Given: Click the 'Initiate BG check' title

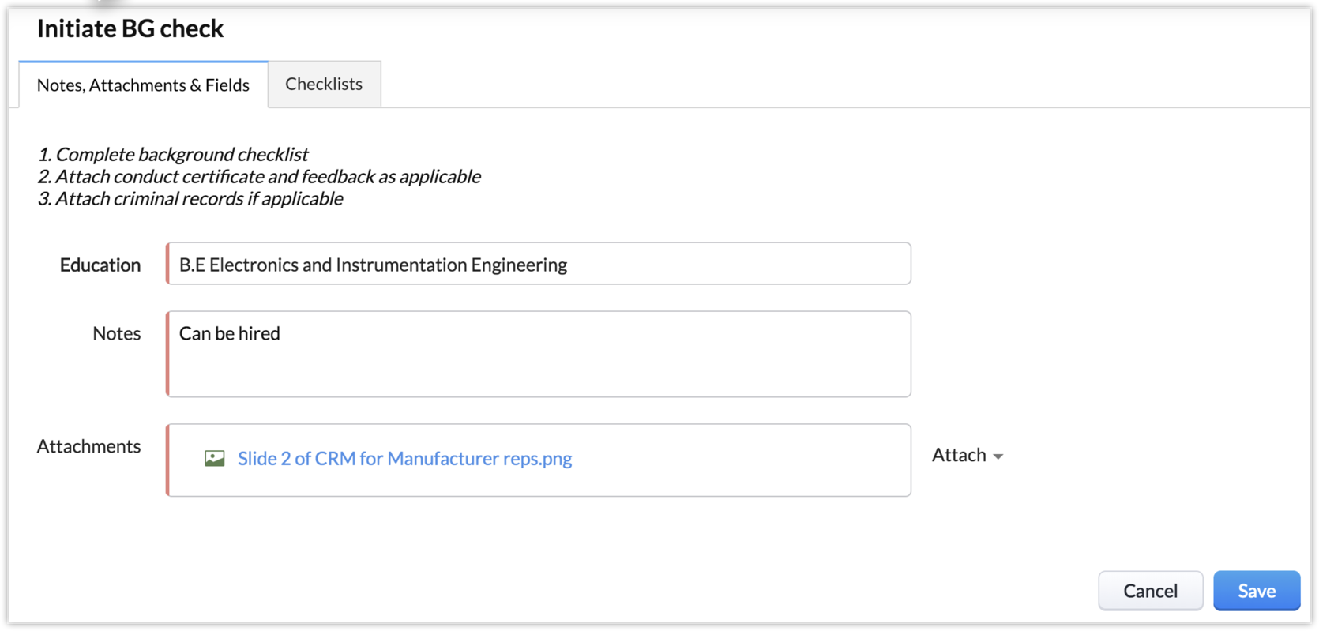Looking at the screenshot, I should 130,28.
